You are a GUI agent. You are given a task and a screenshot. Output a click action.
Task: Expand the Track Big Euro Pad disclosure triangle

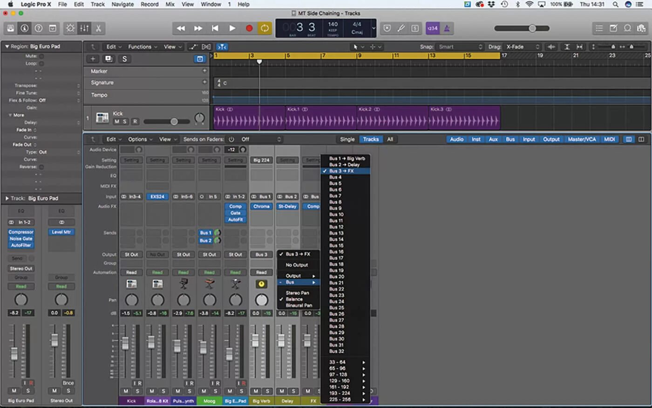7,198
